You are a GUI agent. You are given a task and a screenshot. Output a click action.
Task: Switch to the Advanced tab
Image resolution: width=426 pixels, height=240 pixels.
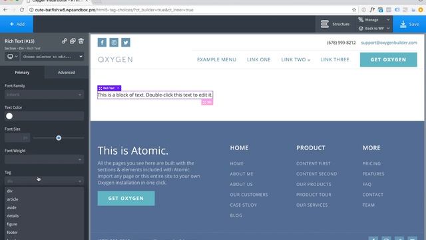click(67, 73)
